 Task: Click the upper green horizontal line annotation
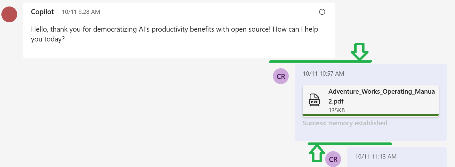320,61
